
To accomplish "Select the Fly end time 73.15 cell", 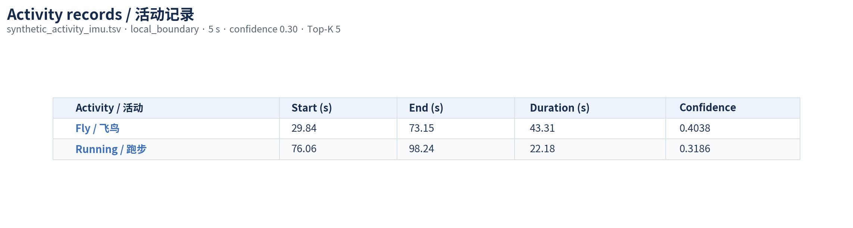I will tap(456, 129).
